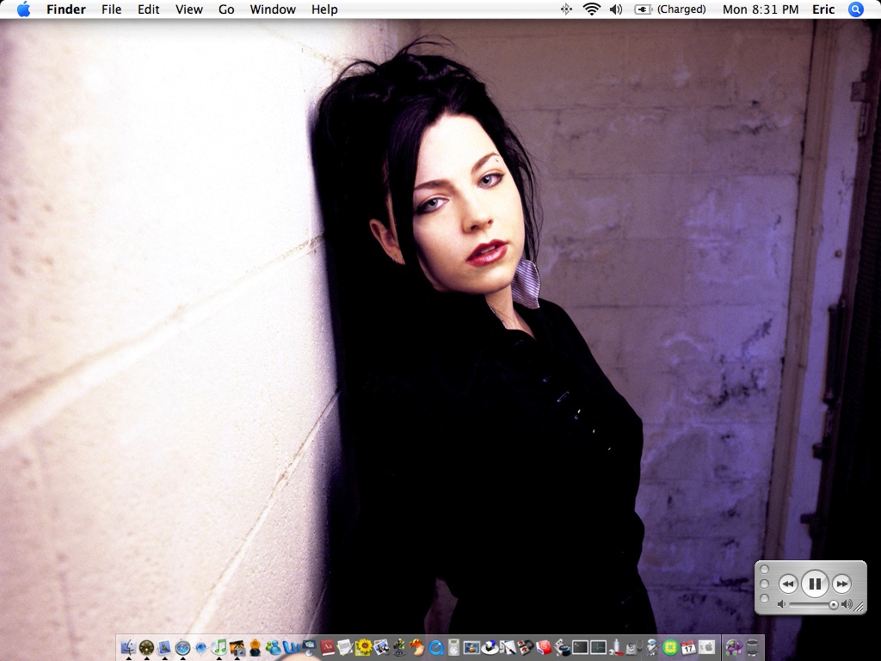Open iTunes from the Dock
The height and width of the screenshot is (661, 881).
tap(219, 647)
